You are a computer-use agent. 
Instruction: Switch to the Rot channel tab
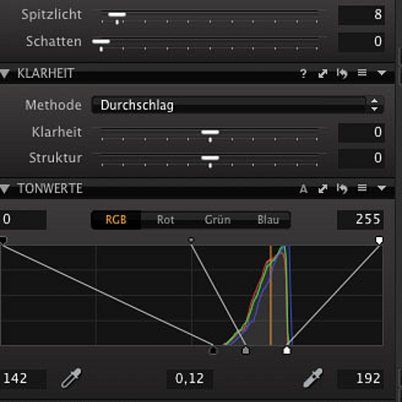tap(166, 219)
